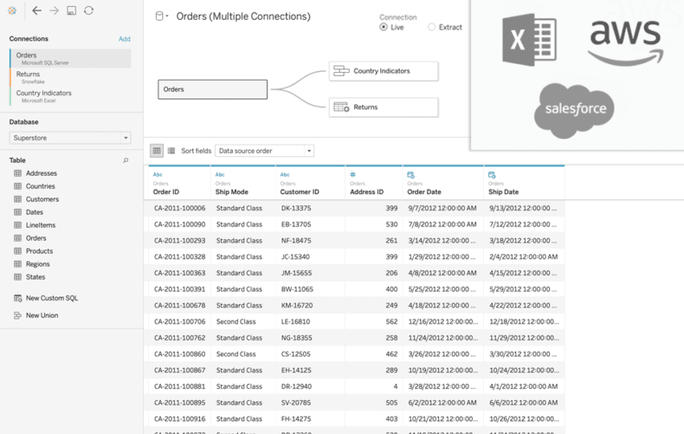Click the save icon in toolbar
The height and width of the screenshot is (434, 684).
pos(72,10)
